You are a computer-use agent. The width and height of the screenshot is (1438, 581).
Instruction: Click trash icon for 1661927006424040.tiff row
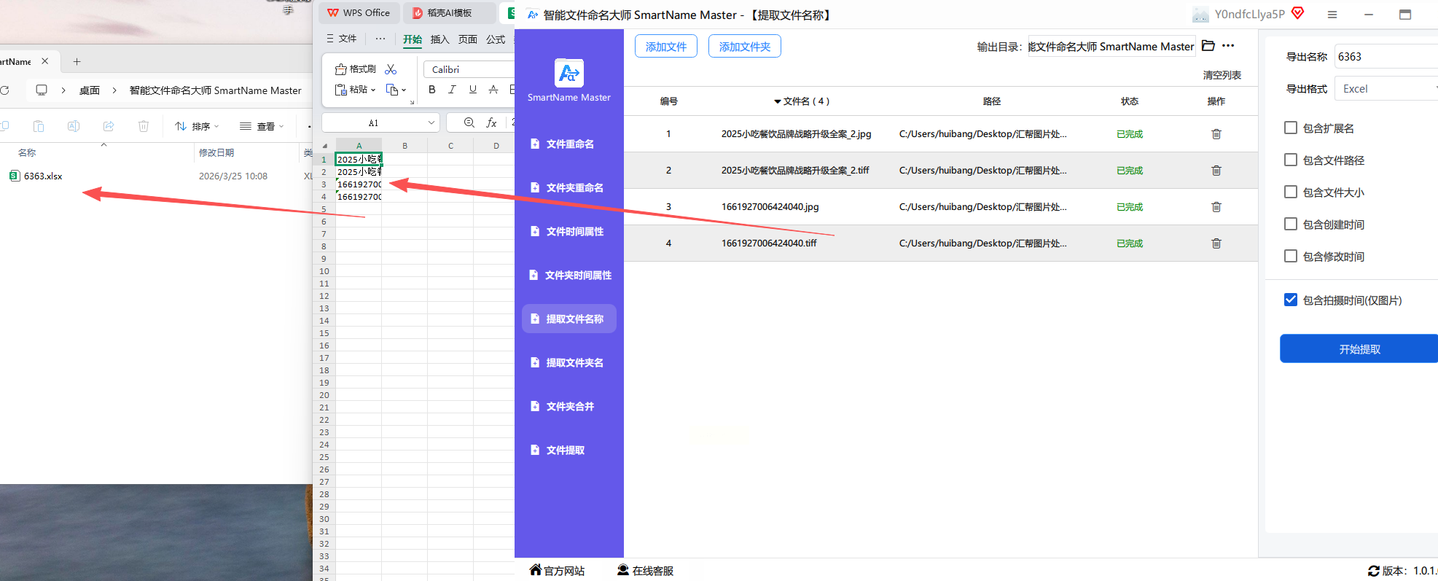coord(1216,243)
